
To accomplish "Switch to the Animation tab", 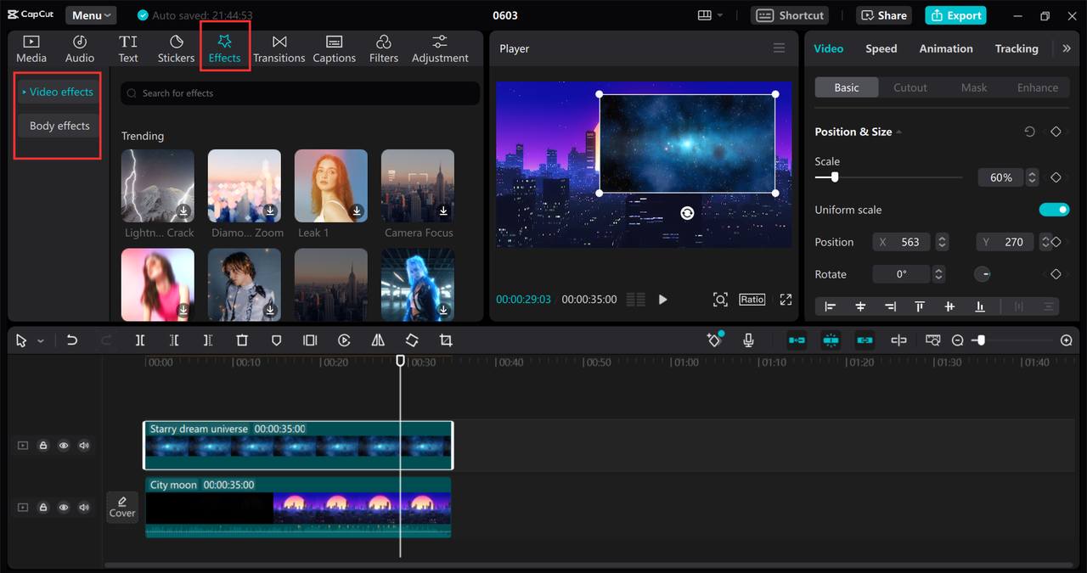I will click(x=946, y=49).
